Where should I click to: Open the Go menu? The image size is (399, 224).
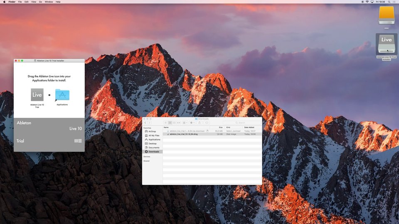40,2
